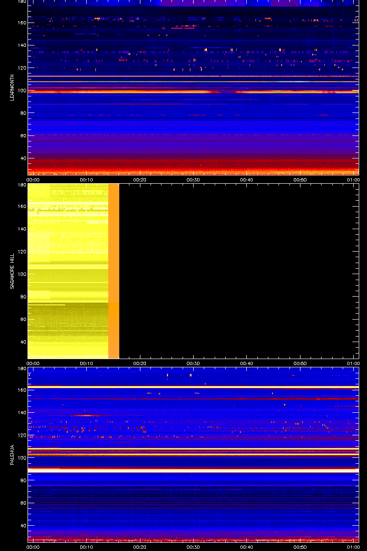The image size is (367, 551).
Task: Click the 00:40 time label under Sagamore Hill panel
Action: click(247, 364)
